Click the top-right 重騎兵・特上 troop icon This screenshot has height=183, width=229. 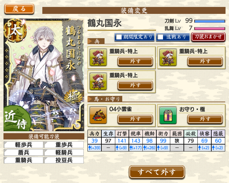[x=168, y=57]
